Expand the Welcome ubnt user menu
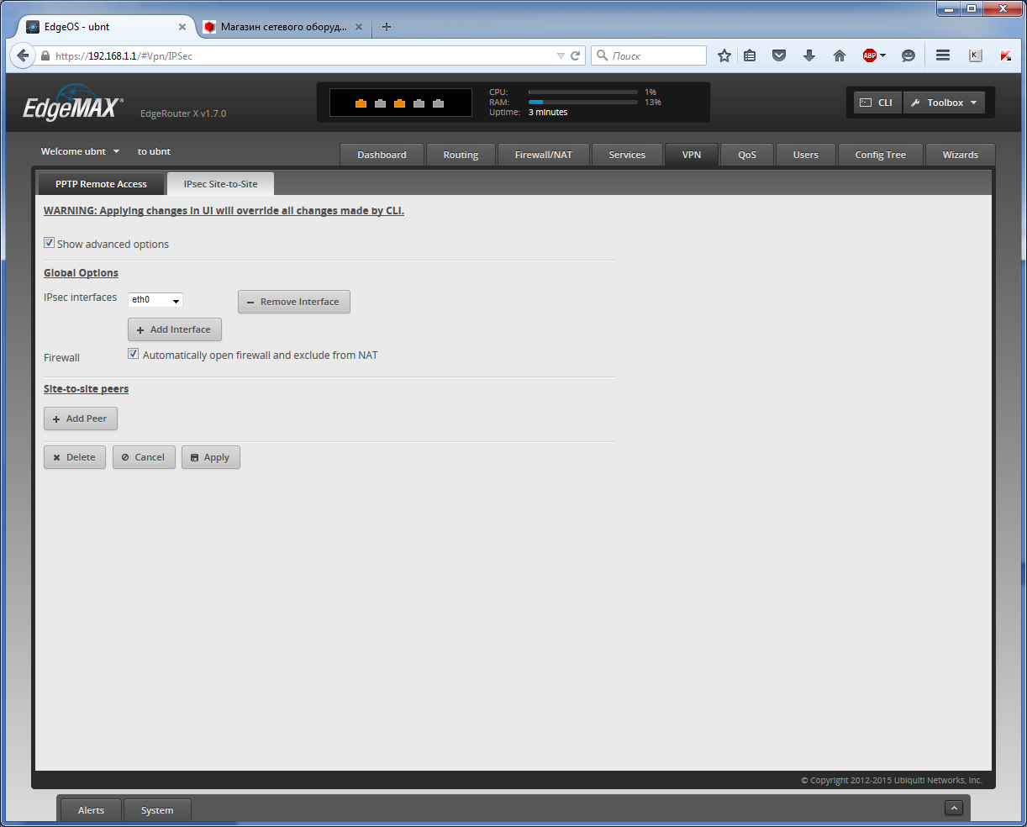This screenshot has width=1027, height=827. (x=81, y=151)
